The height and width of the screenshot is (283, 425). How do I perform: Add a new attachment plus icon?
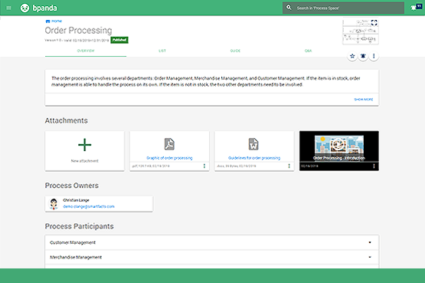click(84, 145)
